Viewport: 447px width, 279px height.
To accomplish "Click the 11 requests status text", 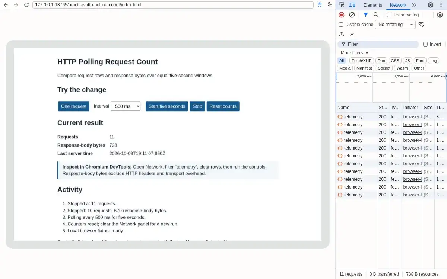I will (351, 274).
